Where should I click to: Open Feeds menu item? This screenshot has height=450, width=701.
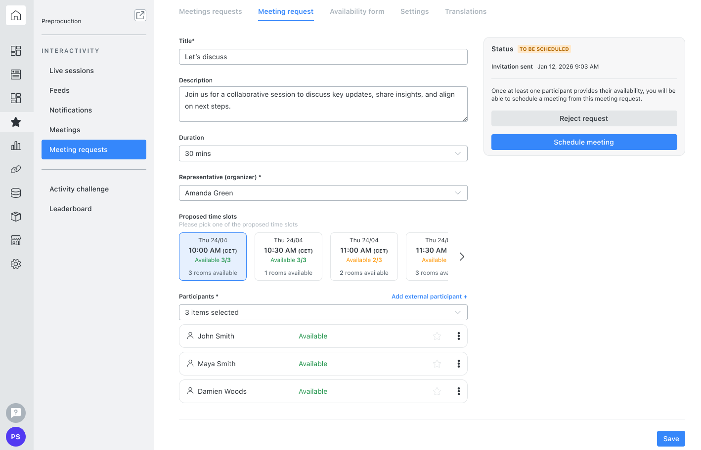tap(94, 90)
